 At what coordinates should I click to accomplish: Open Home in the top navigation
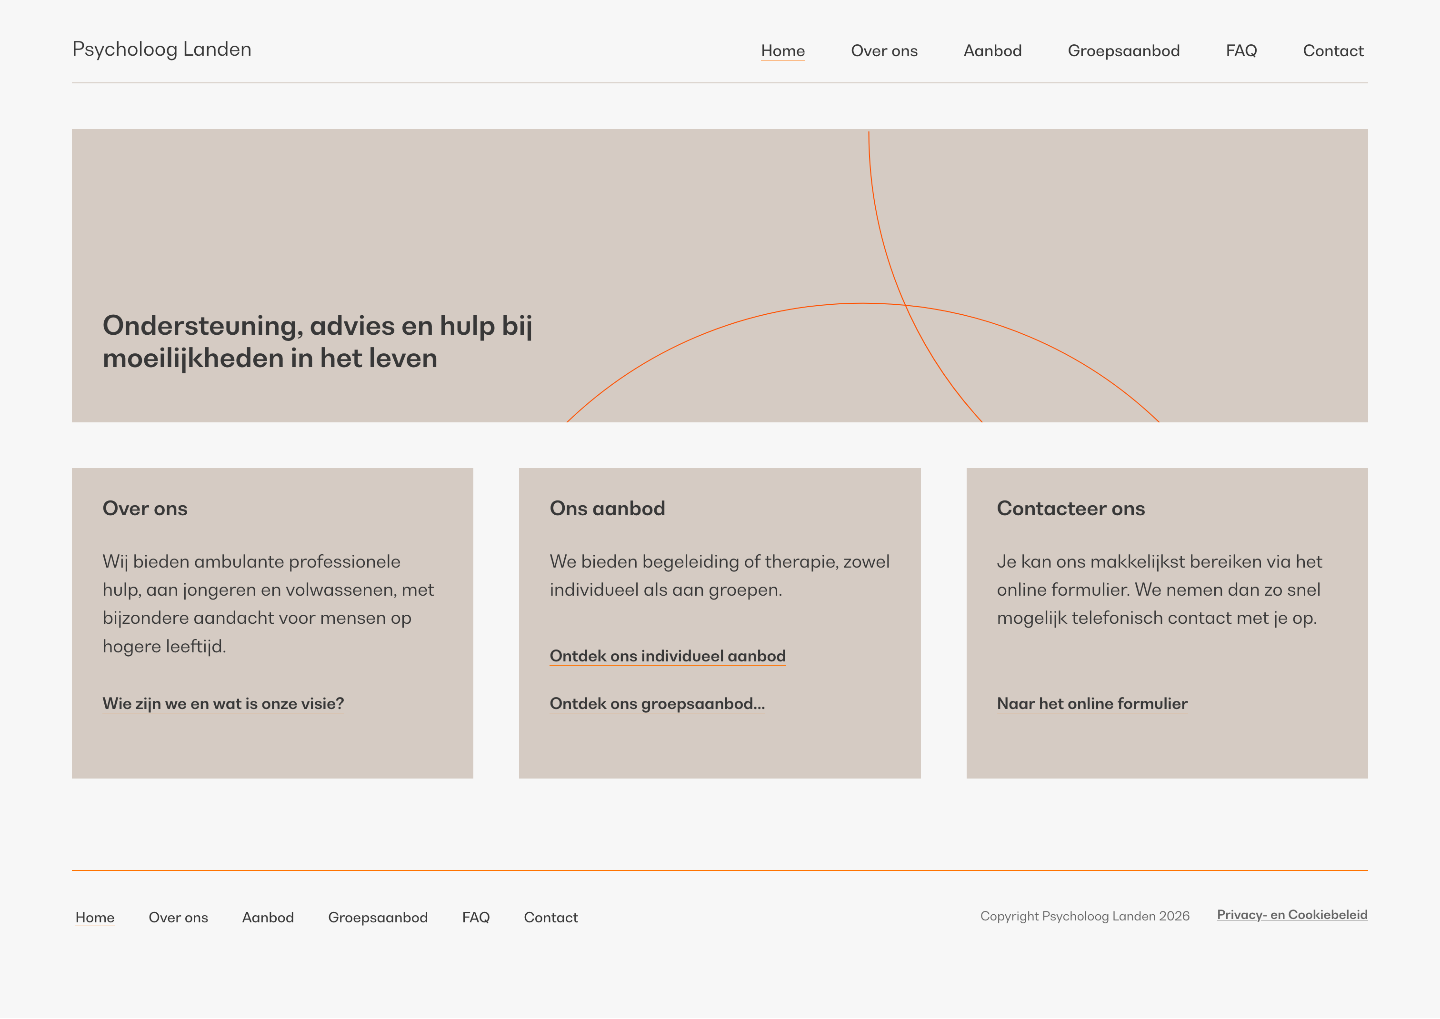click(x=782, y=51)
